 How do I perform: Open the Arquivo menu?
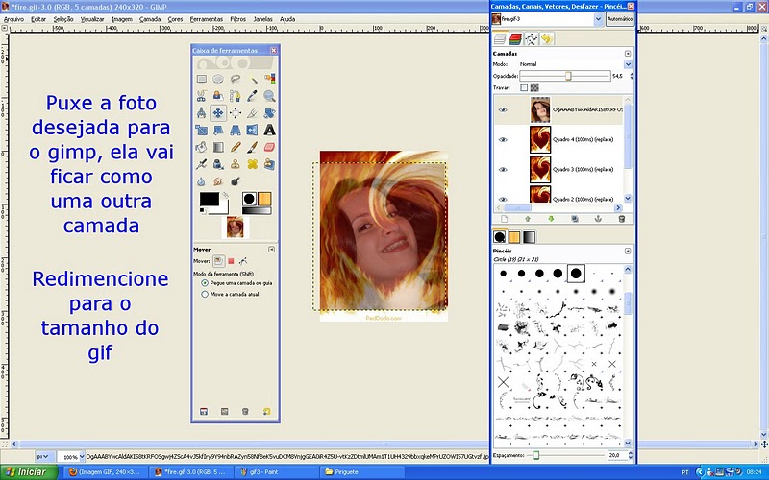(x=13, y=19)
